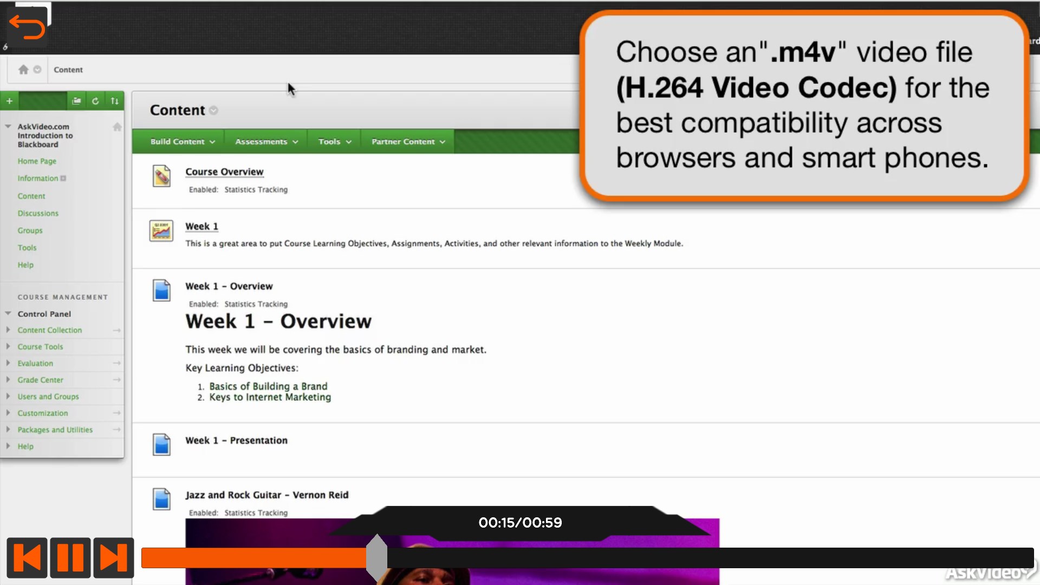
Task: Click the Week 1 chart icon
Action: point(161,231)
